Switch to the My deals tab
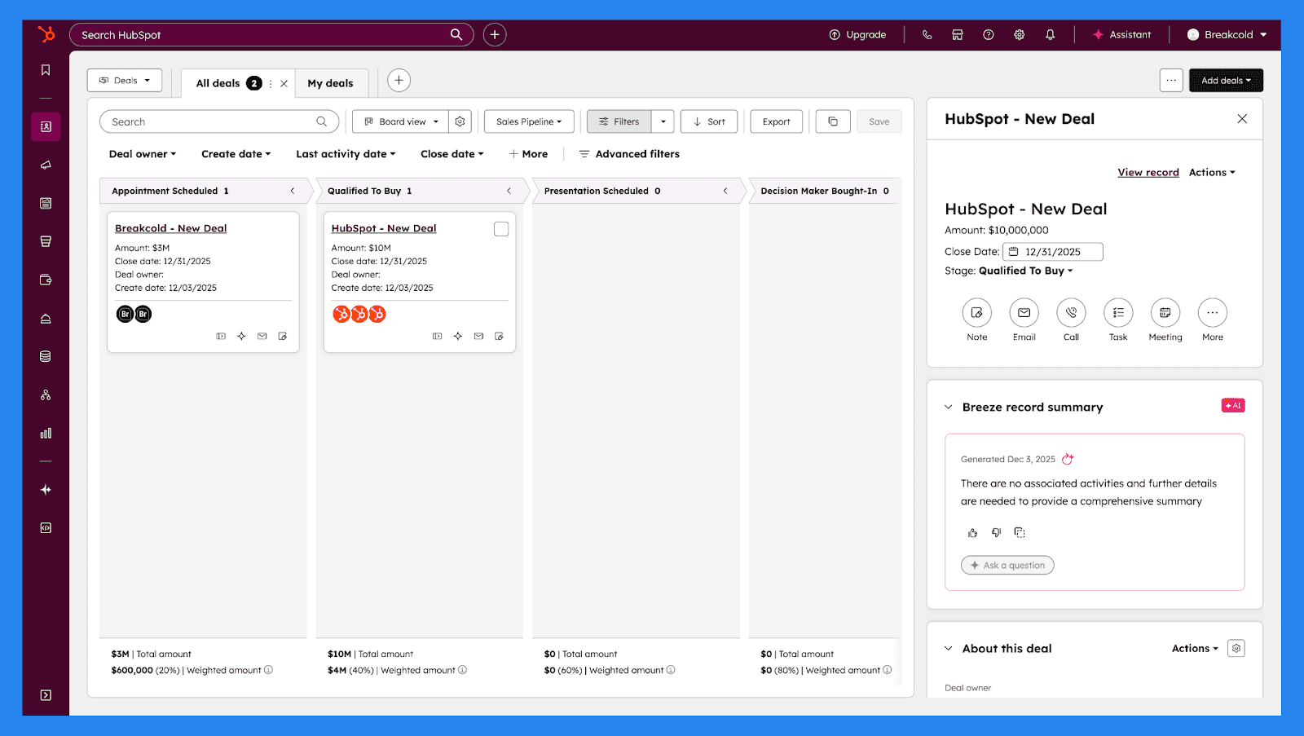Image resolution: width=1304 pixels, height=736 pixels. (x=331, y=82)
